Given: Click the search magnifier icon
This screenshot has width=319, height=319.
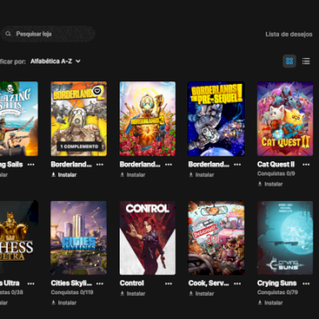Looking at the screenshot, I should (x=8, y=33).
